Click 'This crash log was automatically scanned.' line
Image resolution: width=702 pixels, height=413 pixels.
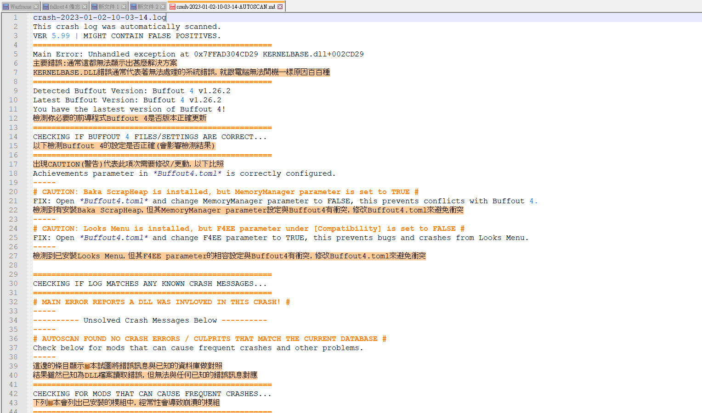click(x=127, y=27)
